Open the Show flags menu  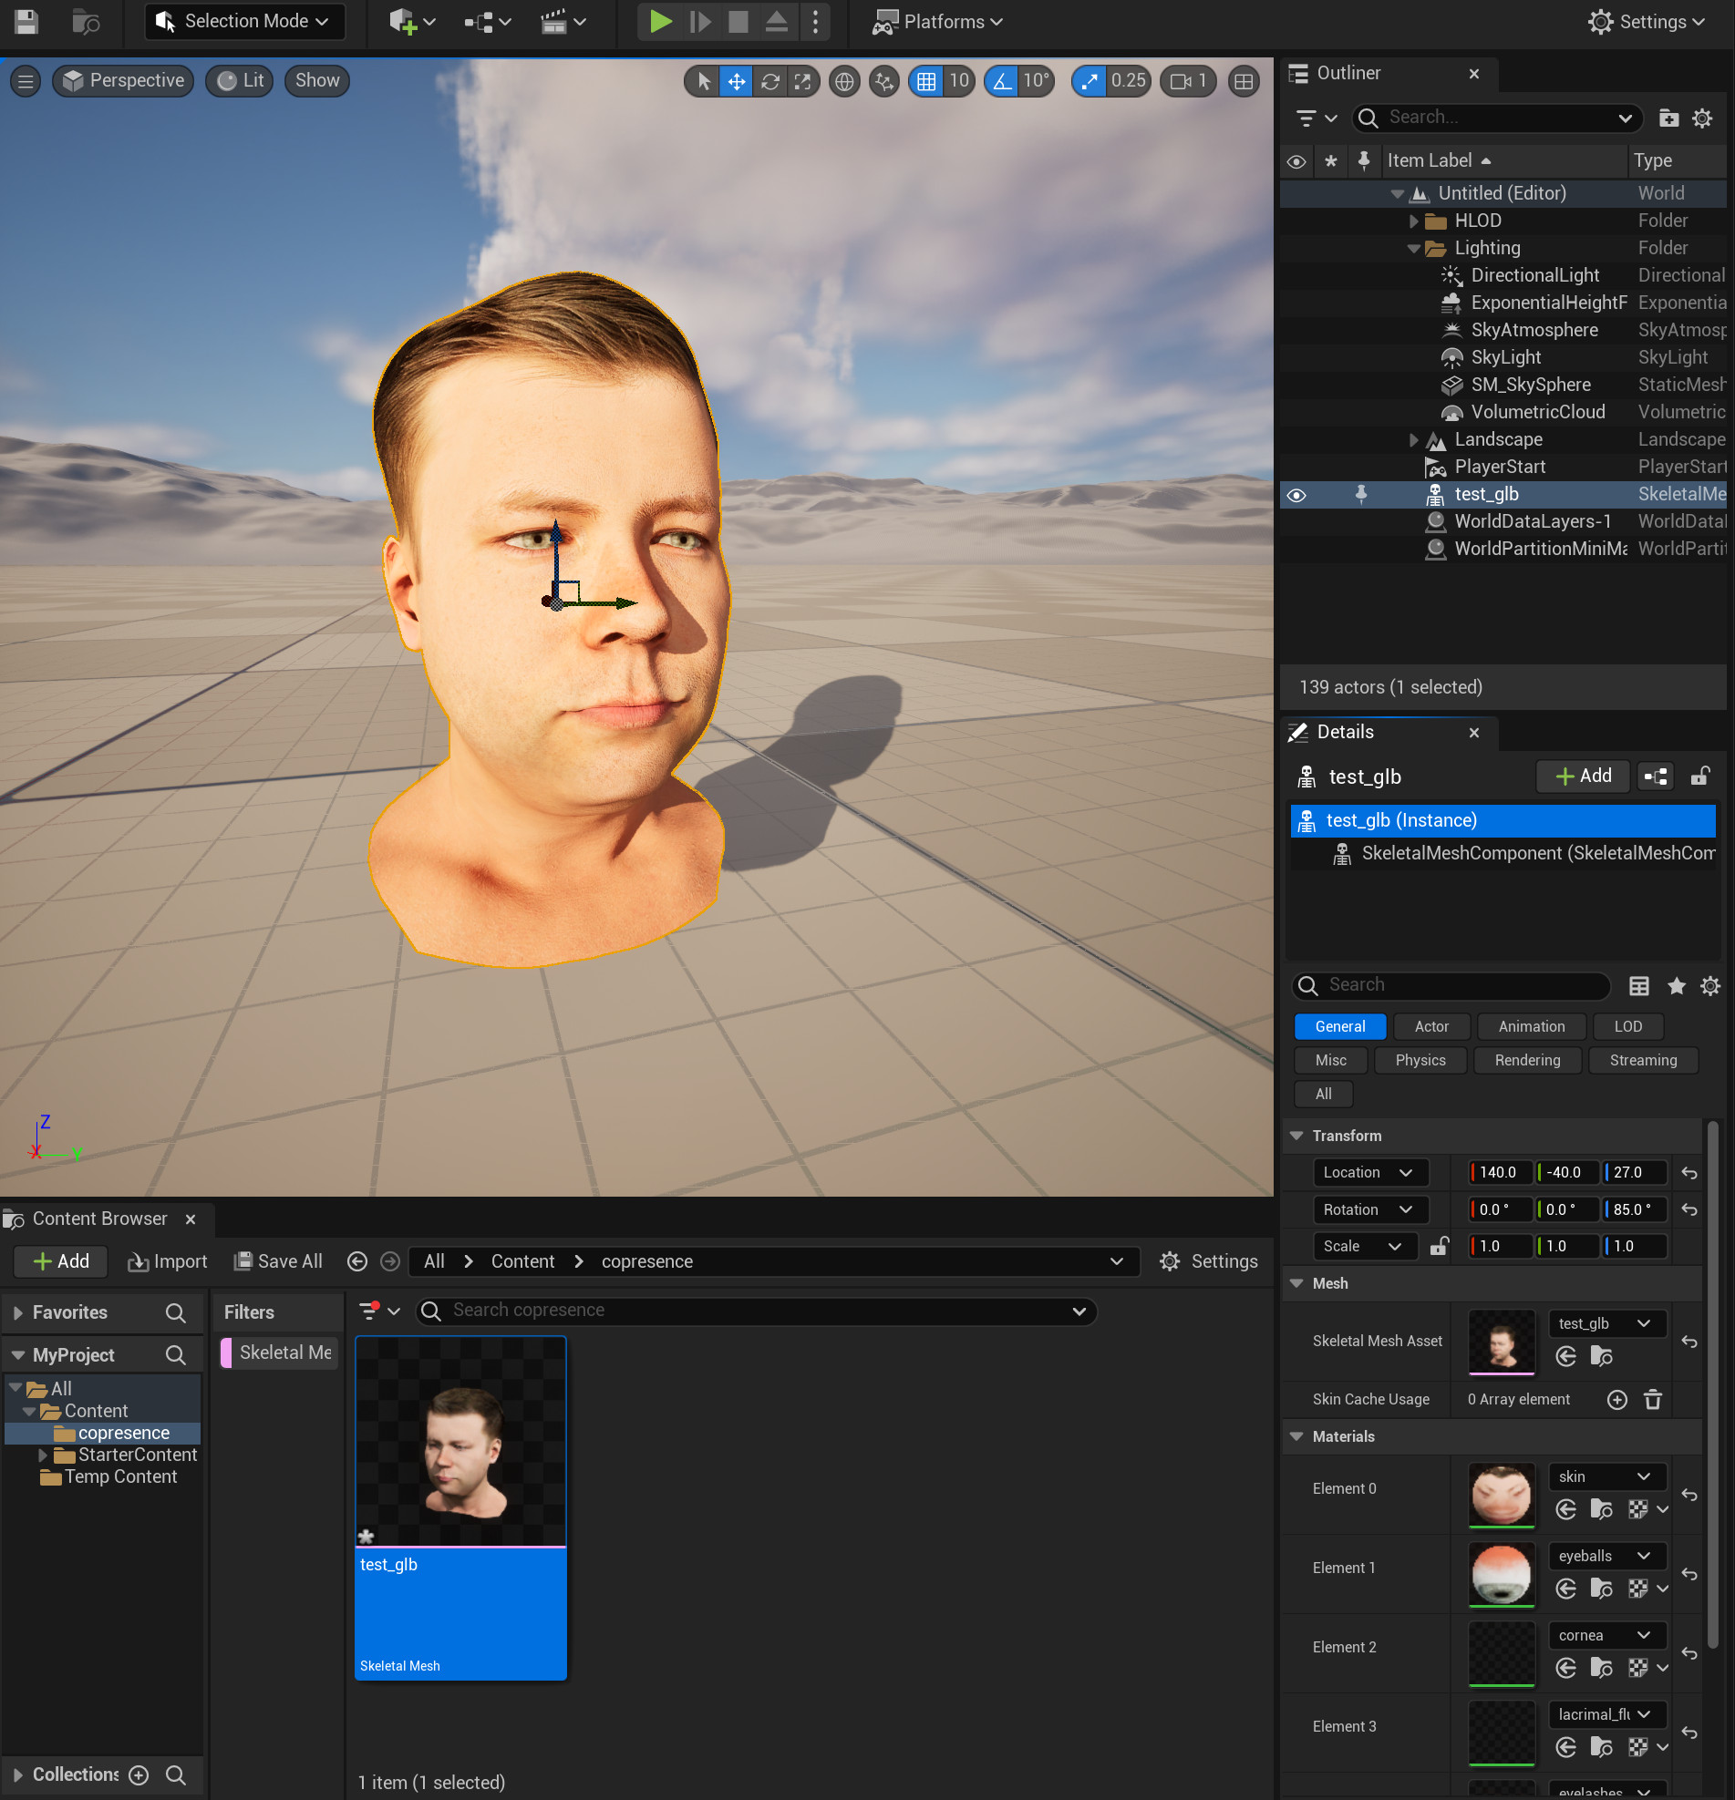317,81
